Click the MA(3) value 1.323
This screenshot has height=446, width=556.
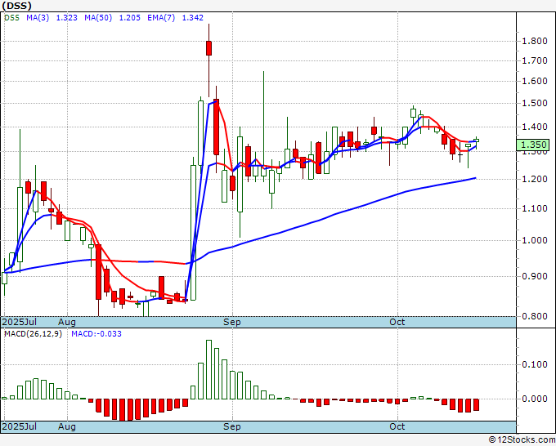(67, 17)
